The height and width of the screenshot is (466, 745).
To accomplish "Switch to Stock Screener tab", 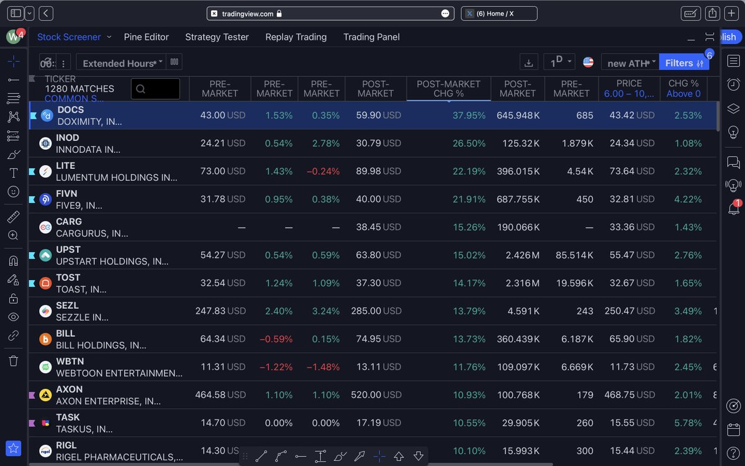I will click(69, 37).
